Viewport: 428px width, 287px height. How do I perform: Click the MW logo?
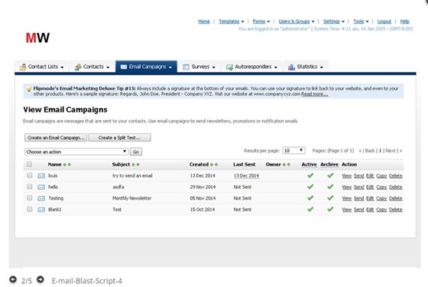click(37, 38)
